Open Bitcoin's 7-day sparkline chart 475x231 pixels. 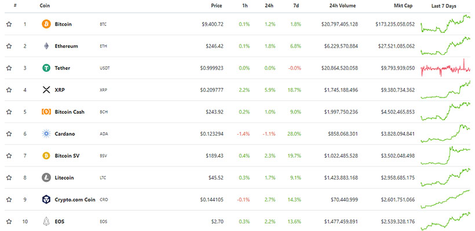pos(445,24)
